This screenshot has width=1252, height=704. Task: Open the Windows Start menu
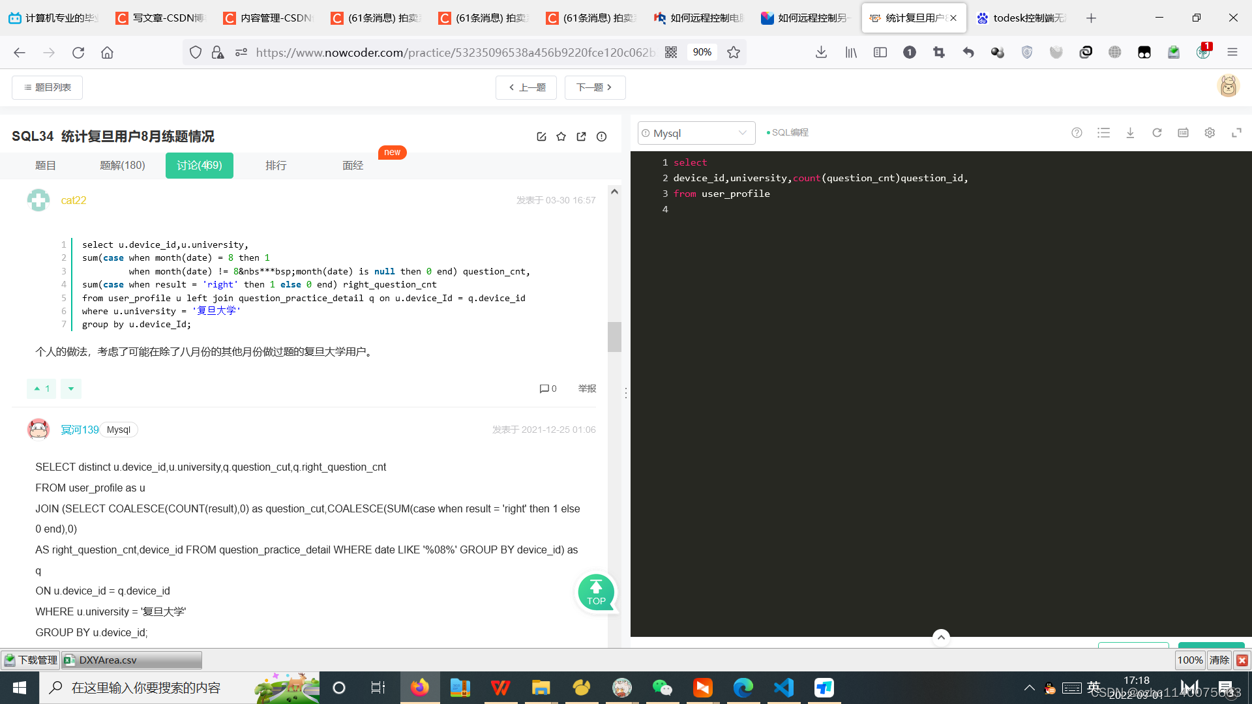pos(20,688)
